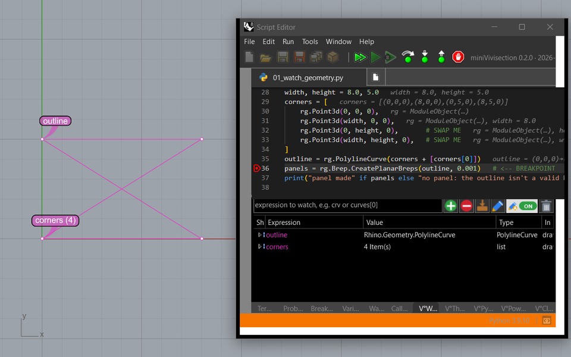Screen dimensions: 571x357
Task: Switch to the Ter... bottom tab
Action: 264,309
